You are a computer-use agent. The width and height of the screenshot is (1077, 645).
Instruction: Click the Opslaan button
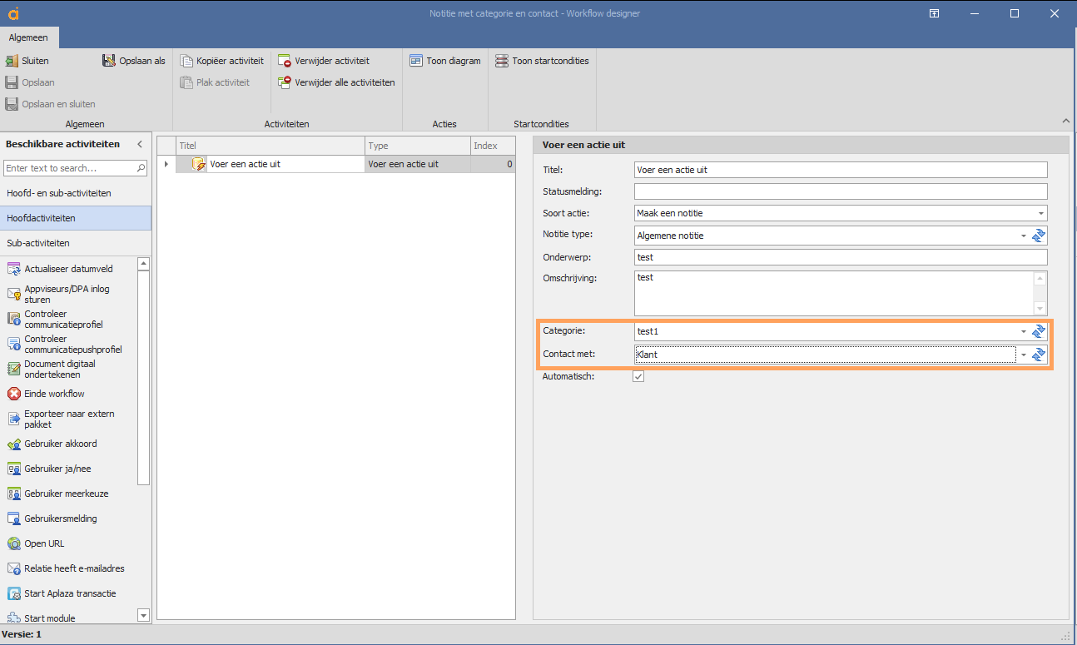point(30,82)
